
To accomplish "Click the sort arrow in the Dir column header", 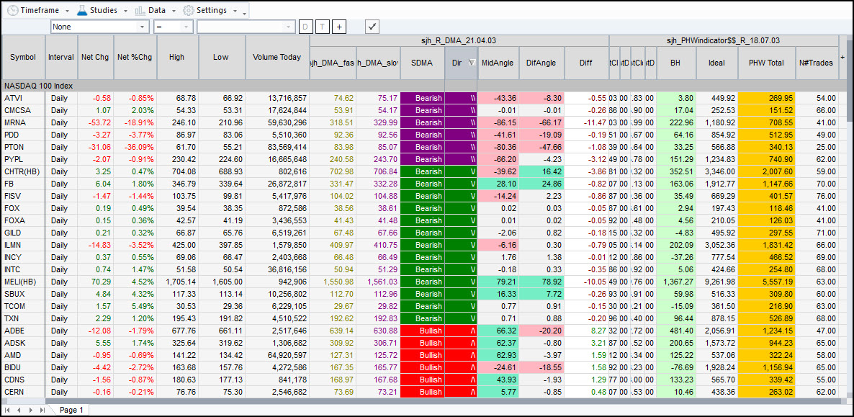I will 472,63.
